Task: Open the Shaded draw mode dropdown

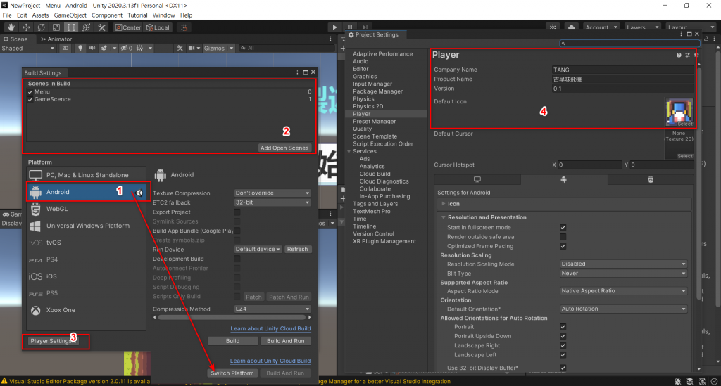Action: [x=27, y=49]
